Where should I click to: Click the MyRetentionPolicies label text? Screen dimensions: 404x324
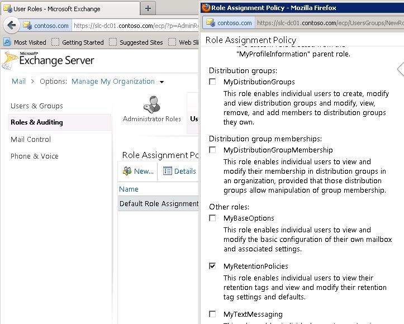pos(255,266)
